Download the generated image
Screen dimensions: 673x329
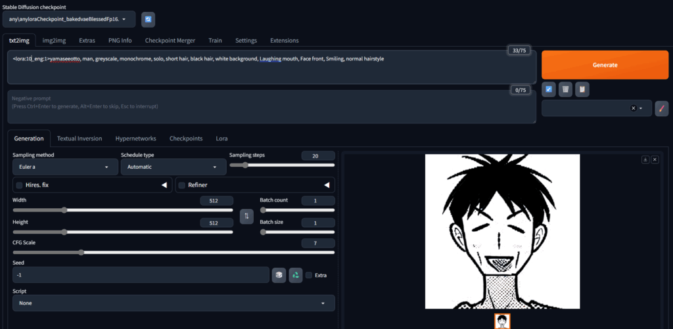(x=645, y=160)
